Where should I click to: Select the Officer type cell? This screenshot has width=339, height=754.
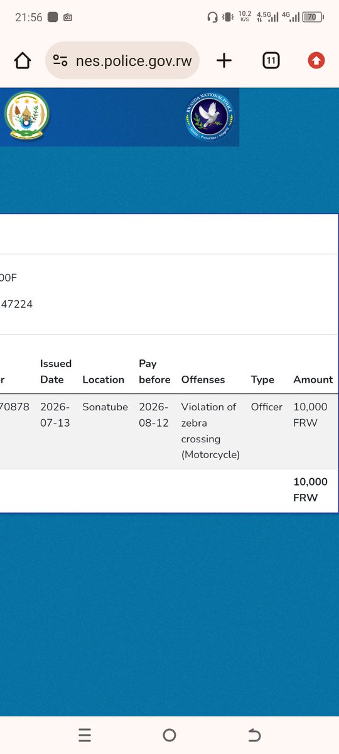(x=267, y=407)
